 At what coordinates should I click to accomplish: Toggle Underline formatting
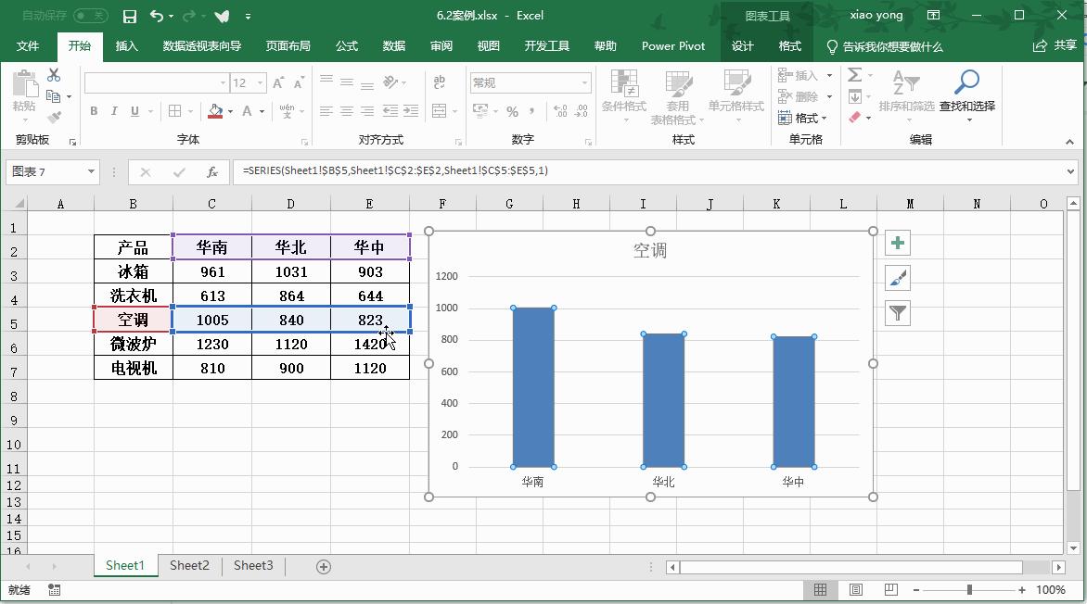pos(134,111)
